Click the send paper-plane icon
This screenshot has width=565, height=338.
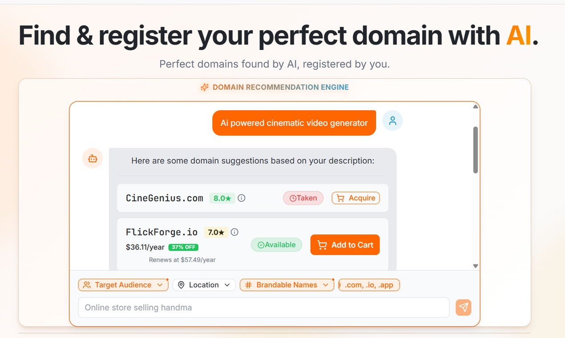tap(463, 307)
